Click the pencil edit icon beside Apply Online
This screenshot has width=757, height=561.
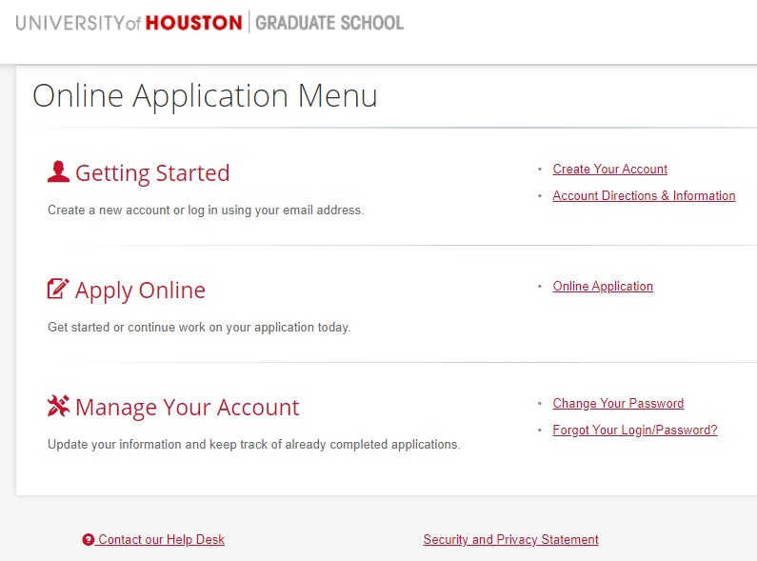point(58,289)
